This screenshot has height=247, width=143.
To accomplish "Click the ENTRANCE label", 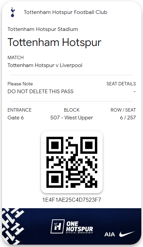I will click(x=19, y=110).
